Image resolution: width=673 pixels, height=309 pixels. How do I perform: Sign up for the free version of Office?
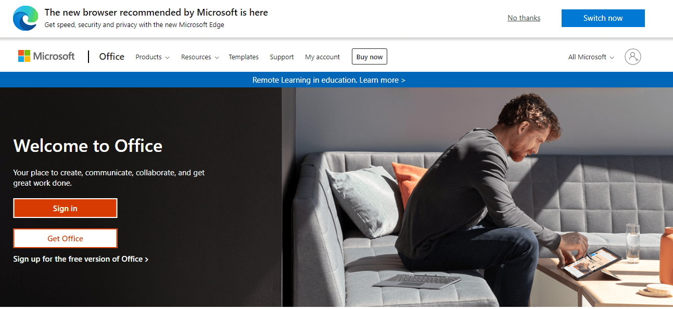click(81, 259)
